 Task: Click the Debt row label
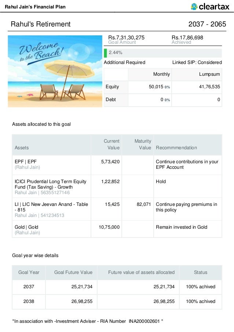[111, 100]
